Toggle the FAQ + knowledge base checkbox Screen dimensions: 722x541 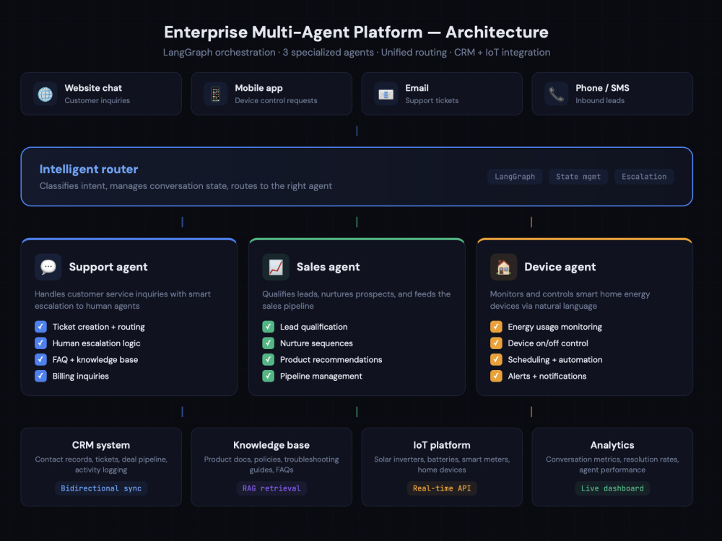tap(40, 360)
